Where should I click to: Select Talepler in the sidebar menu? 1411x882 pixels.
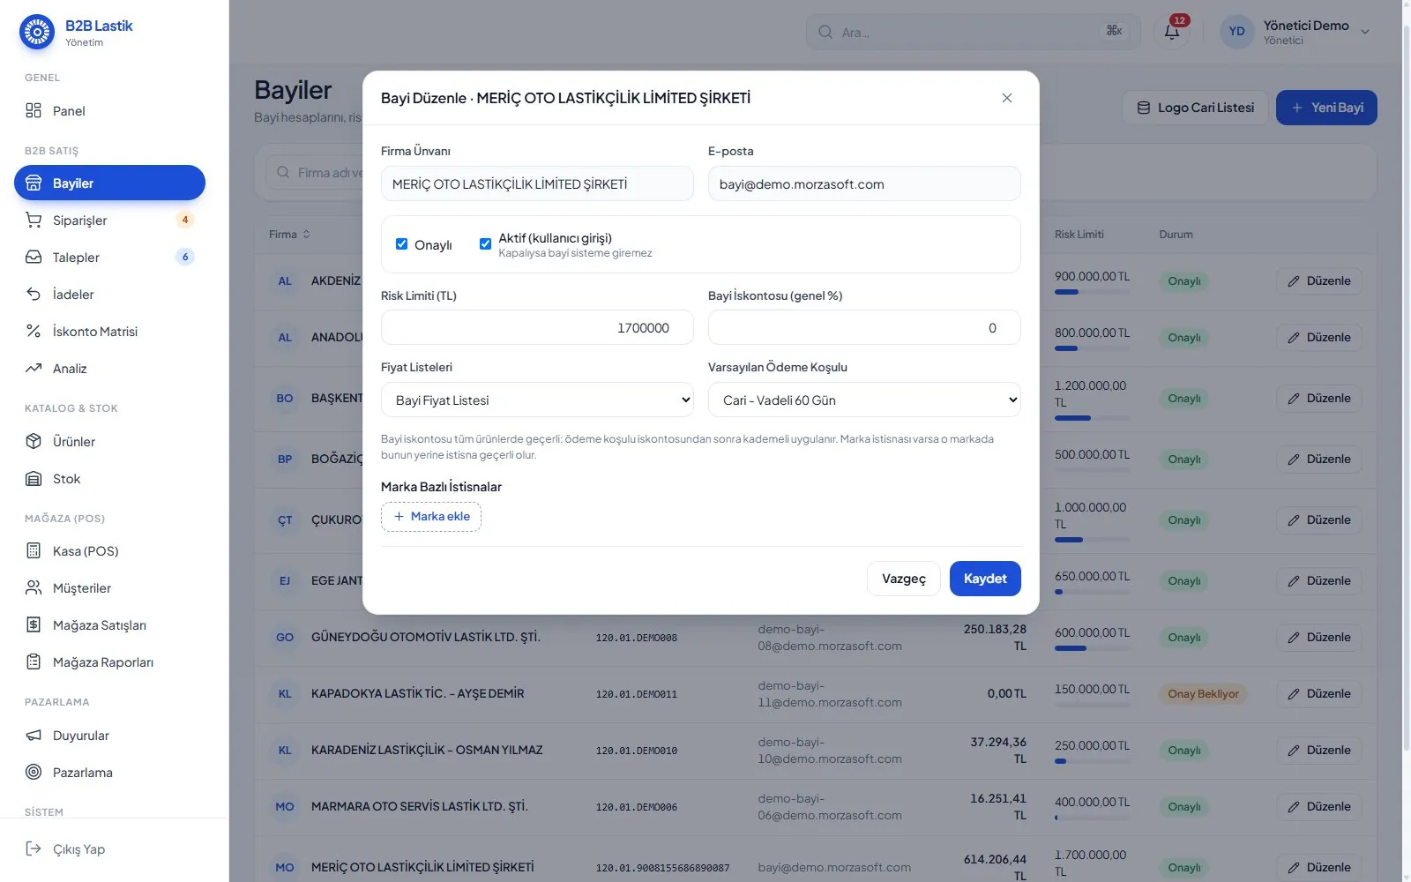(109, 258)
